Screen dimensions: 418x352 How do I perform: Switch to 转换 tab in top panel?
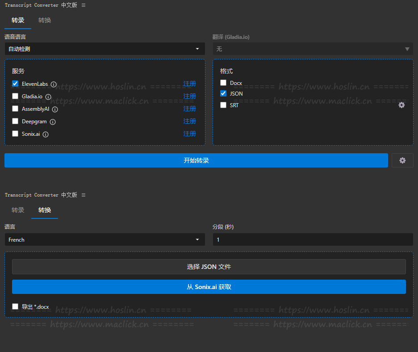point(45,20)
